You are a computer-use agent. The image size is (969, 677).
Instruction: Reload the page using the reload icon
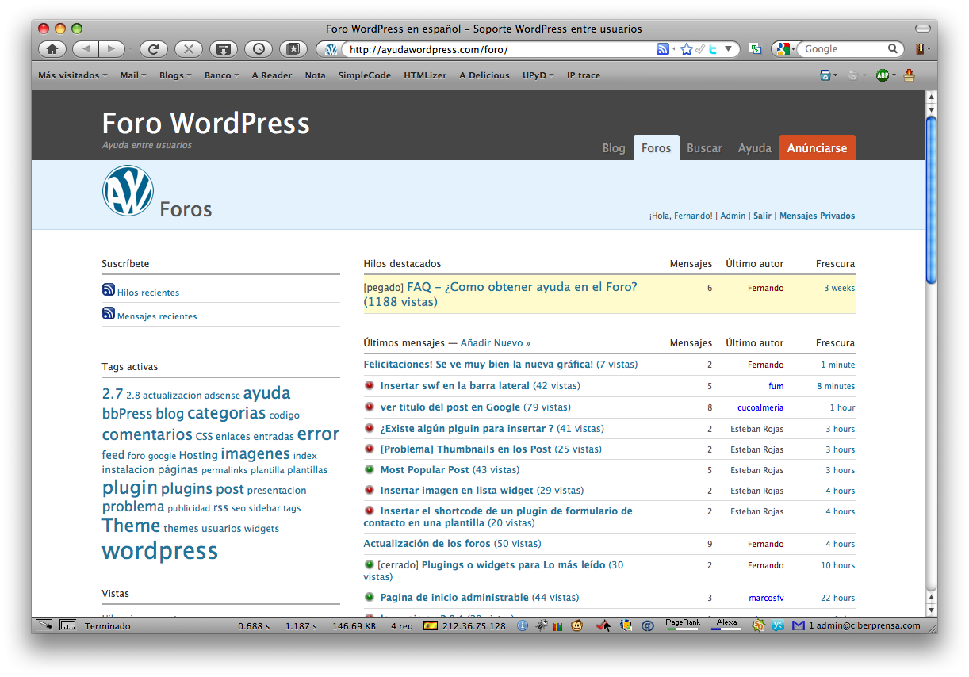coord(153,48)
